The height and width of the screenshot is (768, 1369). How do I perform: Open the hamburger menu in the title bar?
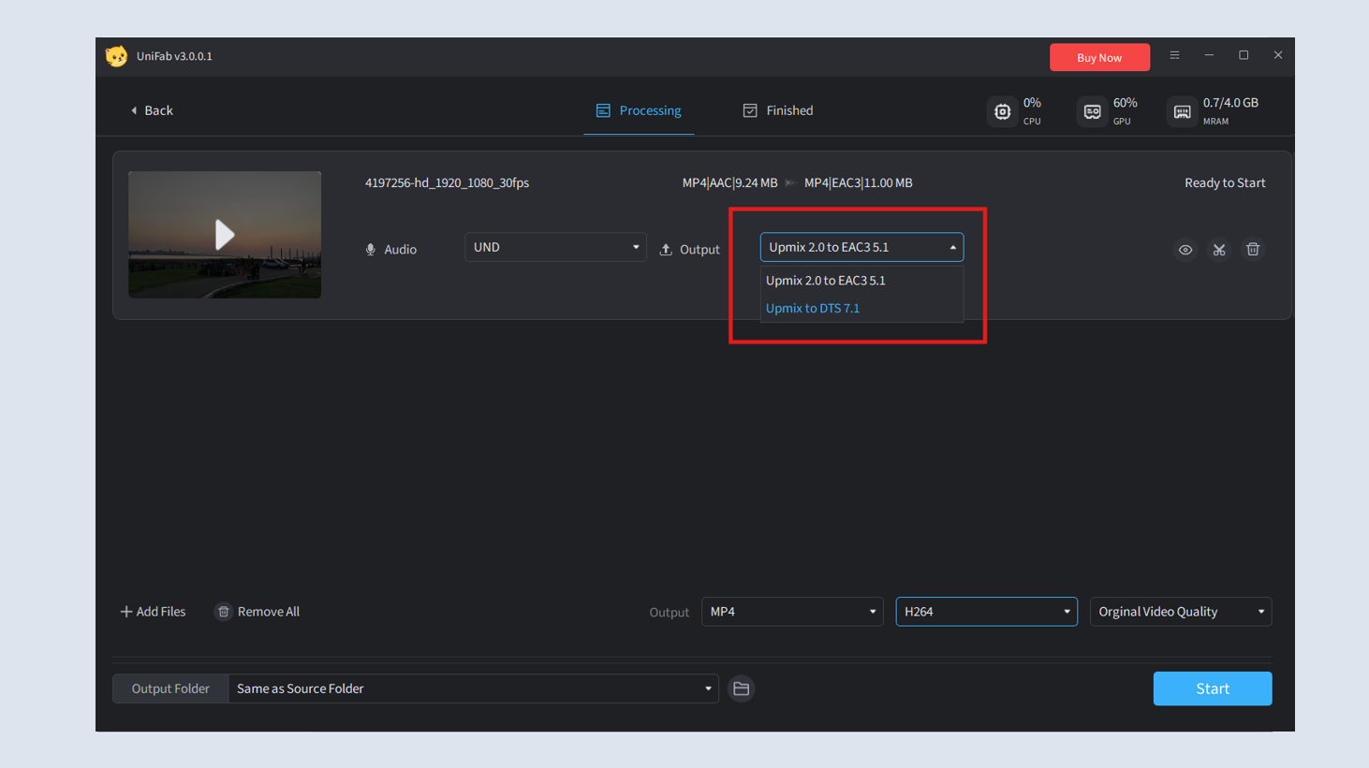(x=1174, y=55)
